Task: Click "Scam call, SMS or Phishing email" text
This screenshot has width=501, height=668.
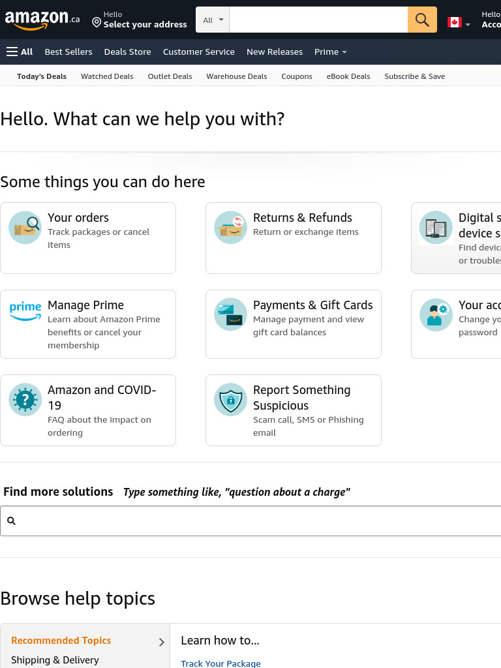Action: tap(309, 426)
